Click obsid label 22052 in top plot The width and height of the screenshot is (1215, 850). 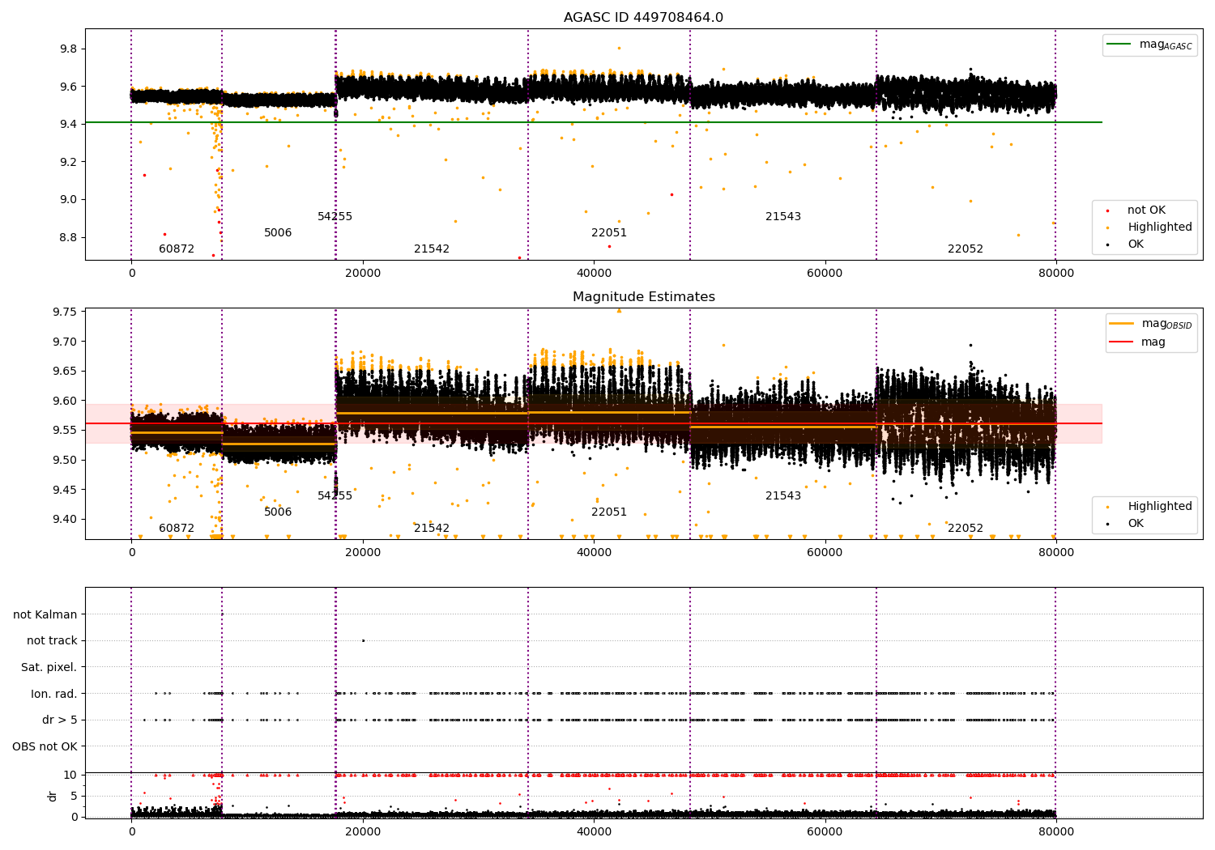click(966, 249)
